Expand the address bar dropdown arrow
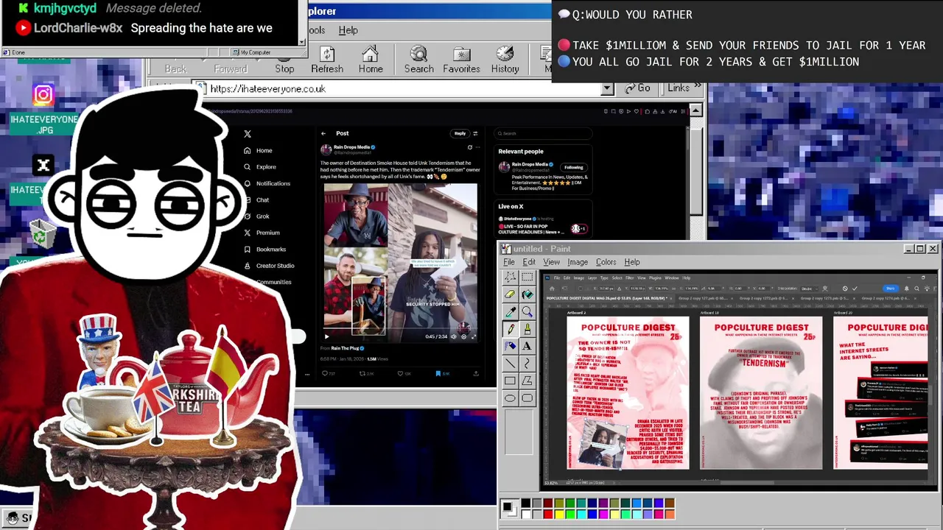The image size is (943, 530). [606, 88]
